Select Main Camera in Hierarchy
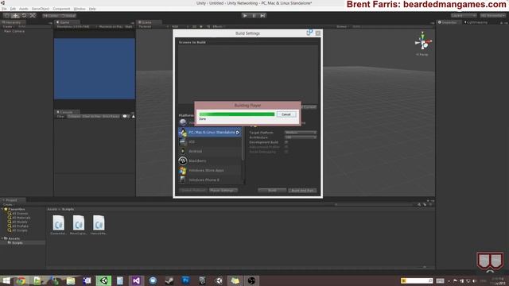The image size is (509, 286). pyautogui.click(x=14, y=31)
